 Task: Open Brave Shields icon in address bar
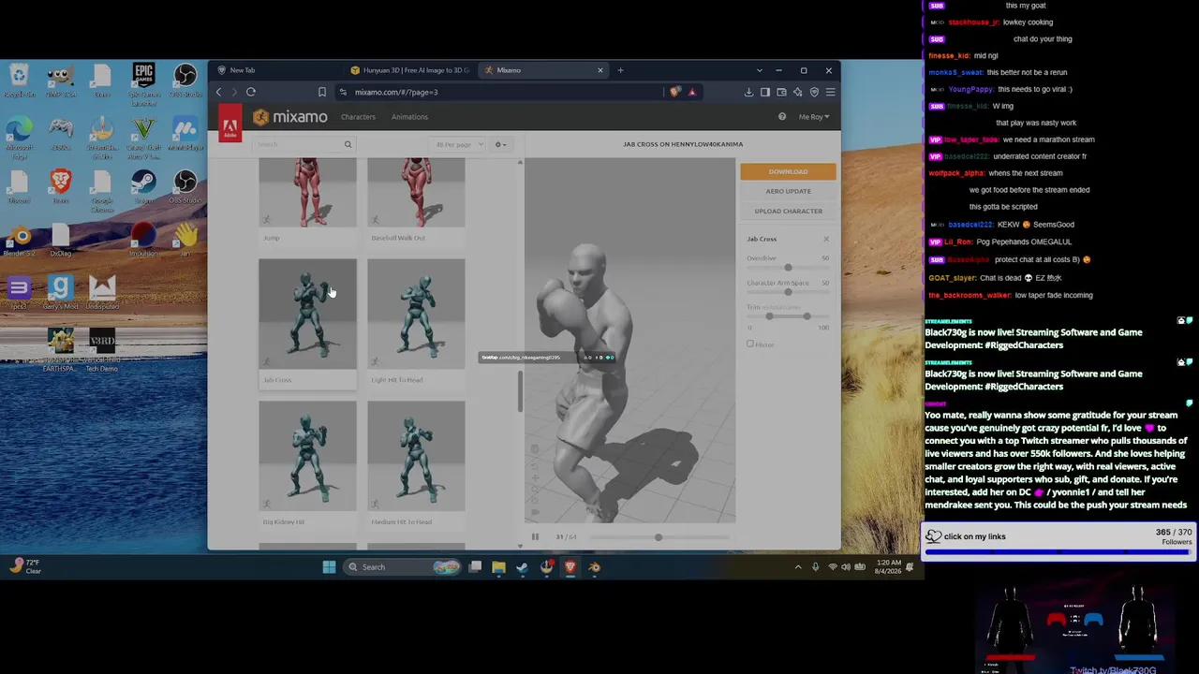tap(675, 92)
